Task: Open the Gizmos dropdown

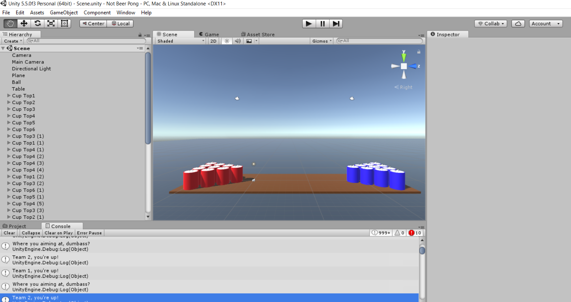Action: [x=322, y=41]
